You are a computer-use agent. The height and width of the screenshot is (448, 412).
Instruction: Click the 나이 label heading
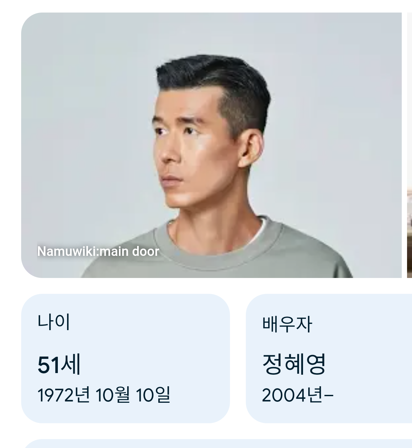tap(54, 322)
